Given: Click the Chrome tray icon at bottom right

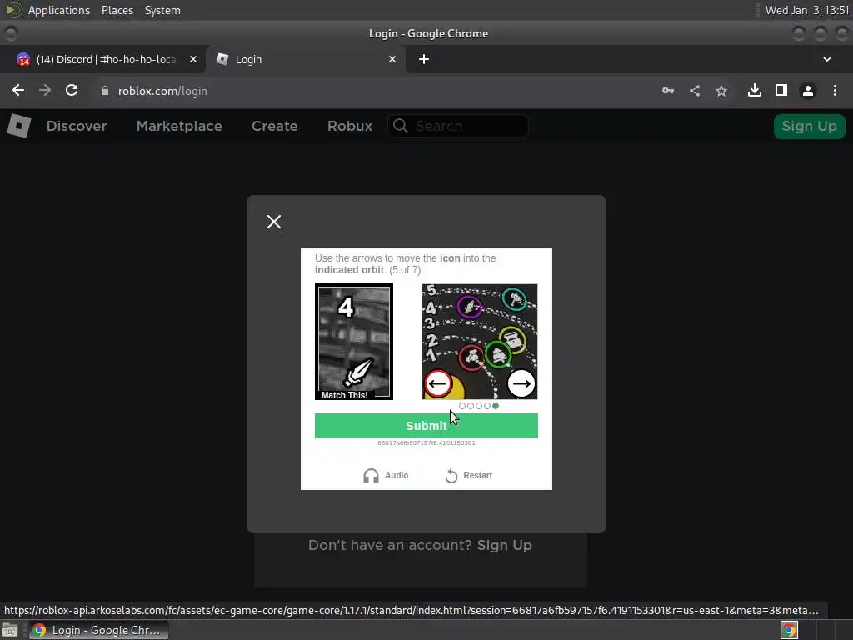Looking at the screenshot, I should tap(790, 630).
